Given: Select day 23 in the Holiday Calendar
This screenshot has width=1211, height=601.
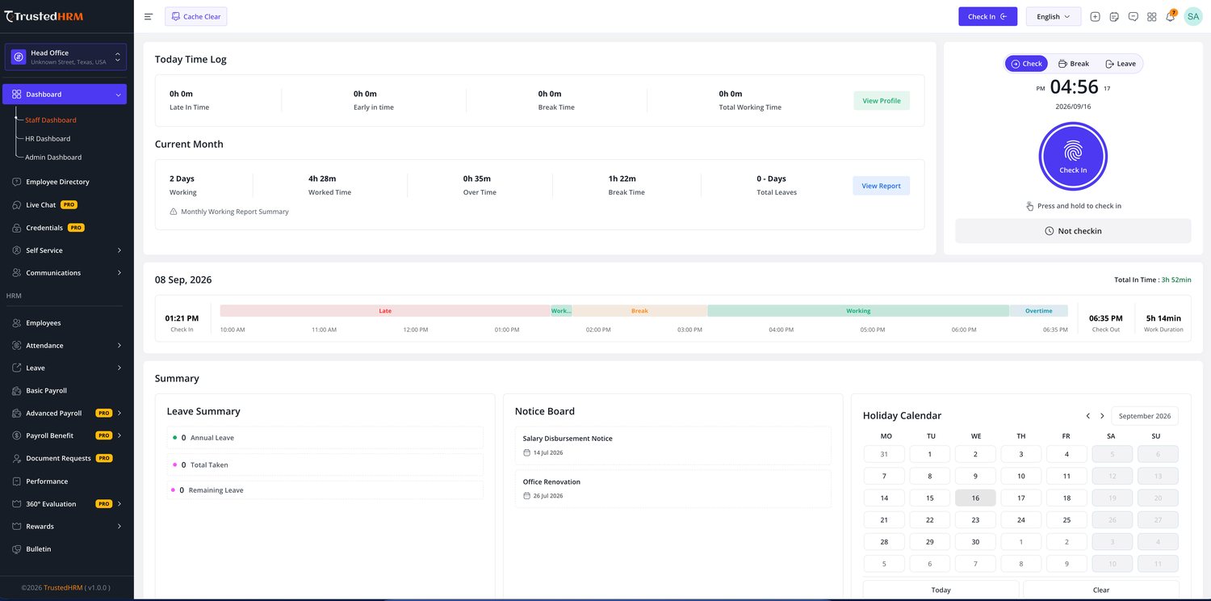Looking at the screenshot, I should pos(975,520).
